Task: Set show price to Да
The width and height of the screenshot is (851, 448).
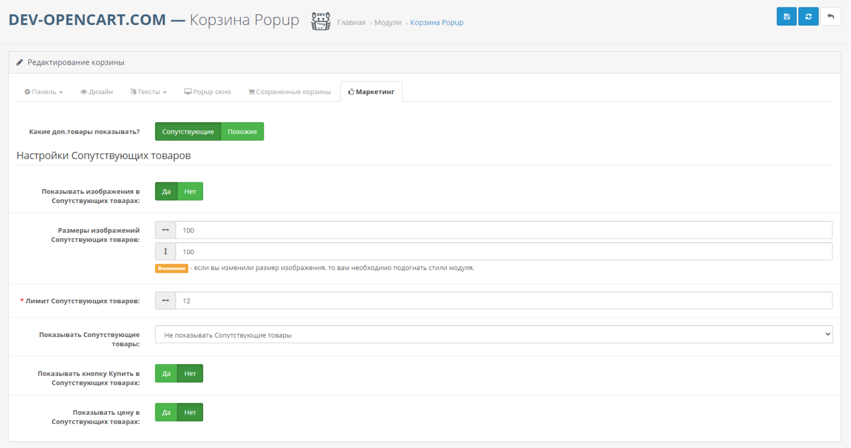Action: click(x=166, y=412)
